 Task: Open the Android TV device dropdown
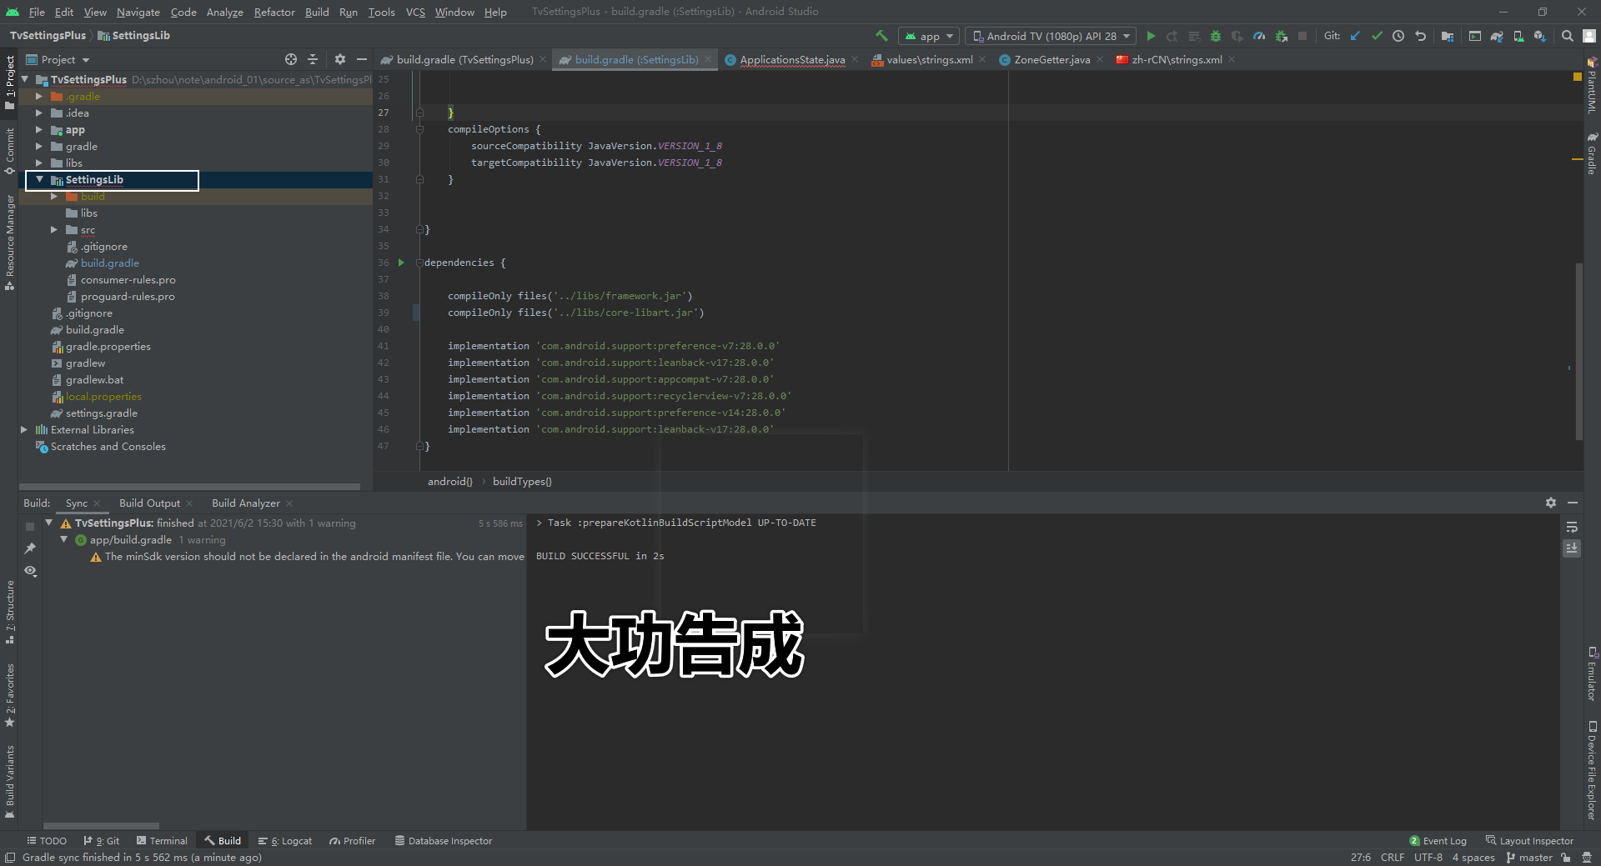coord(1051,36)
